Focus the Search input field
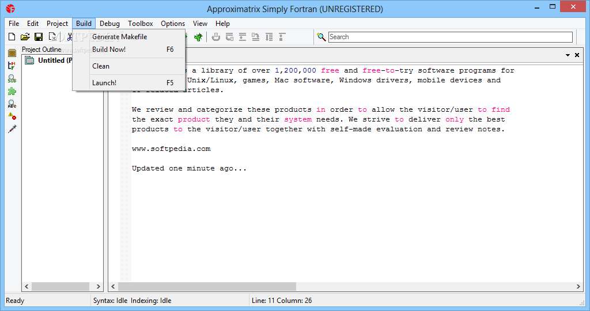 click(x=451, y=37)
